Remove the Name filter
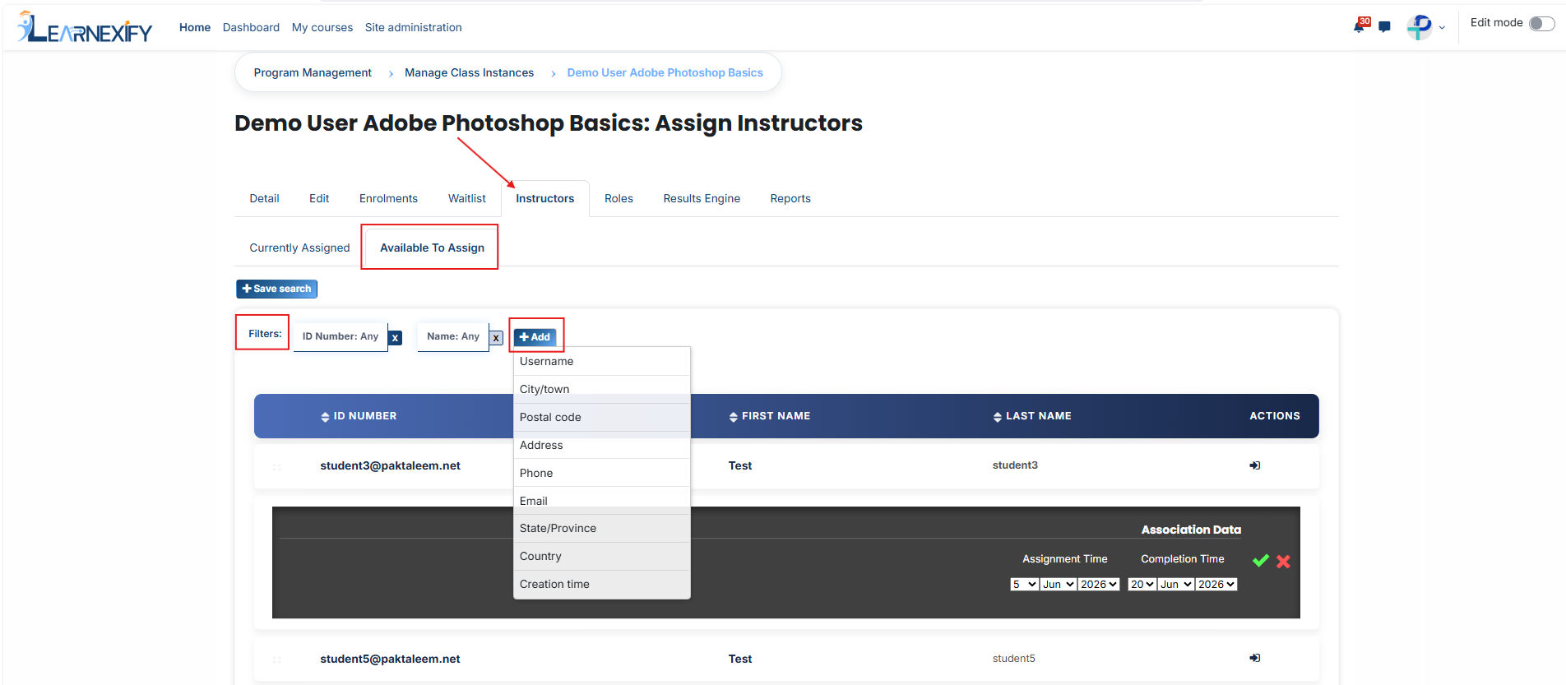The image size is (1566, 685). pos(496,337)
